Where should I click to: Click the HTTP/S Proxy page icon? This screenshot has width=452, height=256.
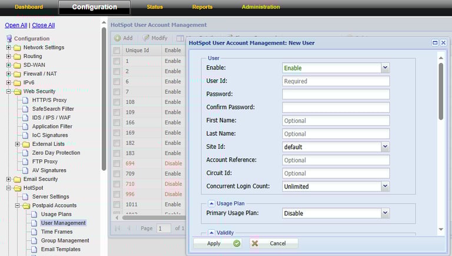[x=25, y=100]
